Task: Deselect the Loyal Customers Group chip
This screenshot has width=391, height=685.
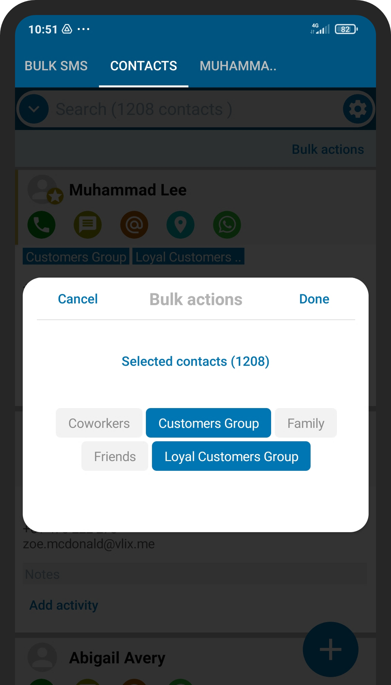Action: click(x=231, y=456)
